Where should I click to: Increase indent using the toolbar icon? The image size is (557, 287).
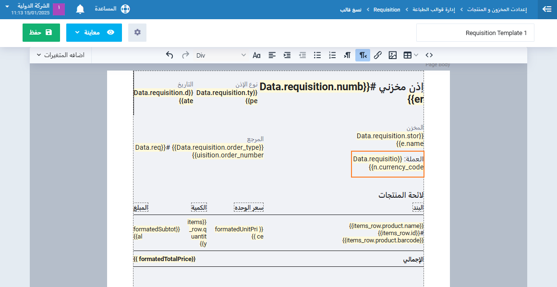coord(287,55)
